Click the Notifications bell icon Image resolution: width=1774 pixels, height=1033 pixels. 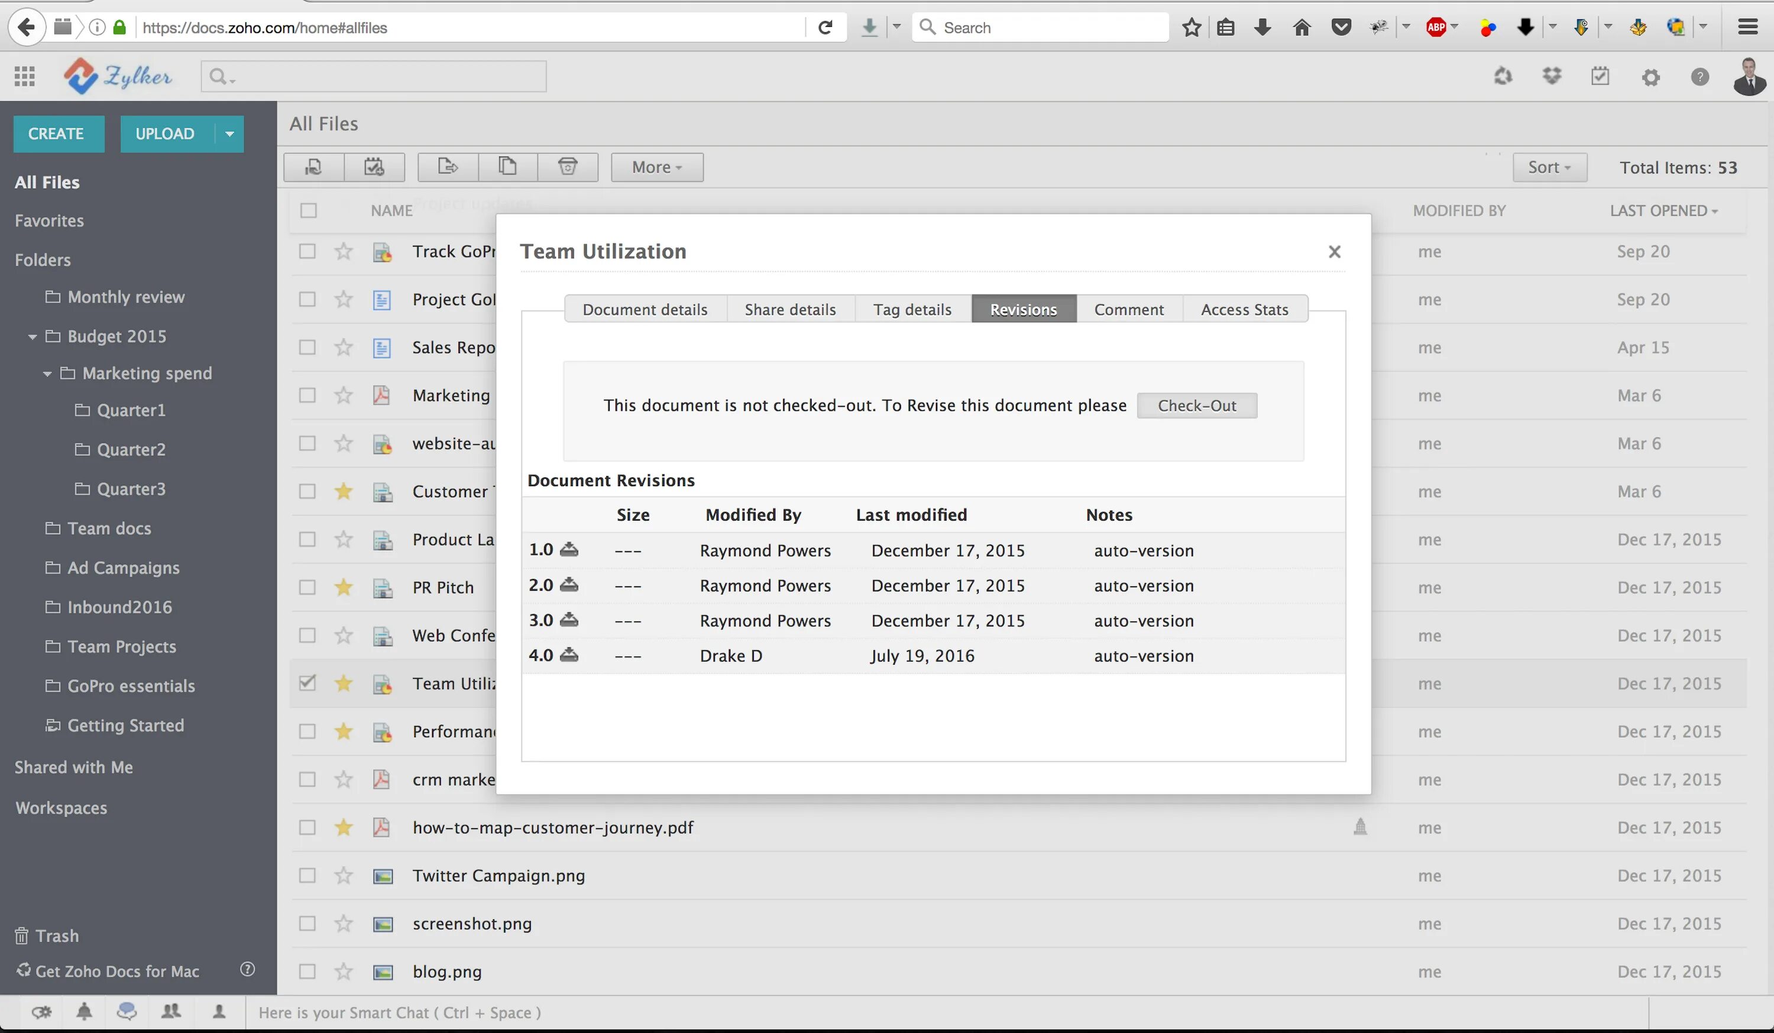tap(81, 1011)
